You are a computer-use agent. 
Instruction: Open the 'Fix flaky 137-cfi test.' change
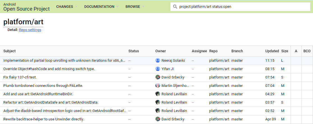point(20,77)
